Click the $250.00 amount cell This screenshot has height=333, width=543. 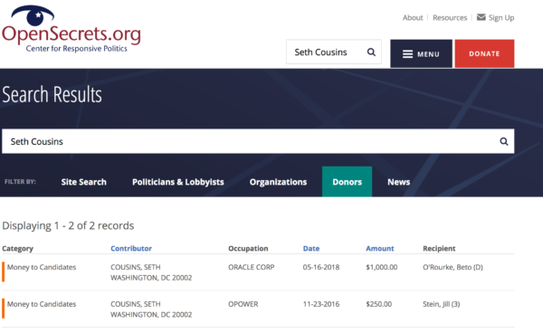[x=379, y=304]
